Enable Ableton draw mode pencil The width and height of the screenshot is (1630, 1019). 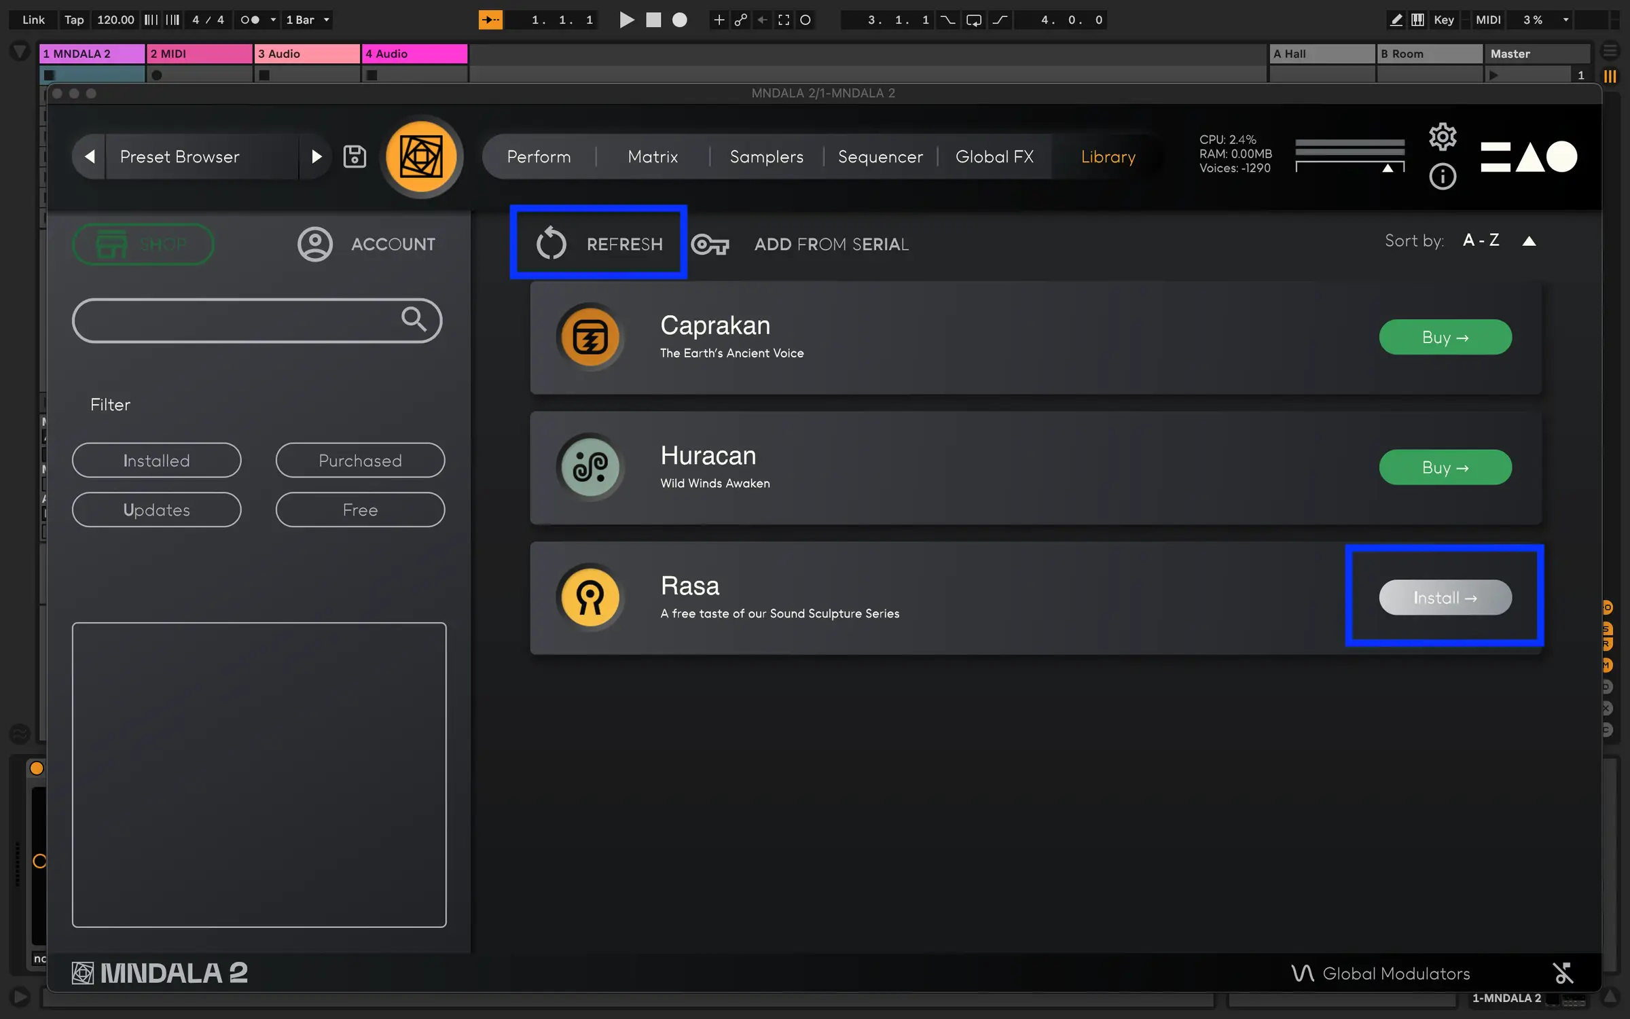tap(1396, 20)
